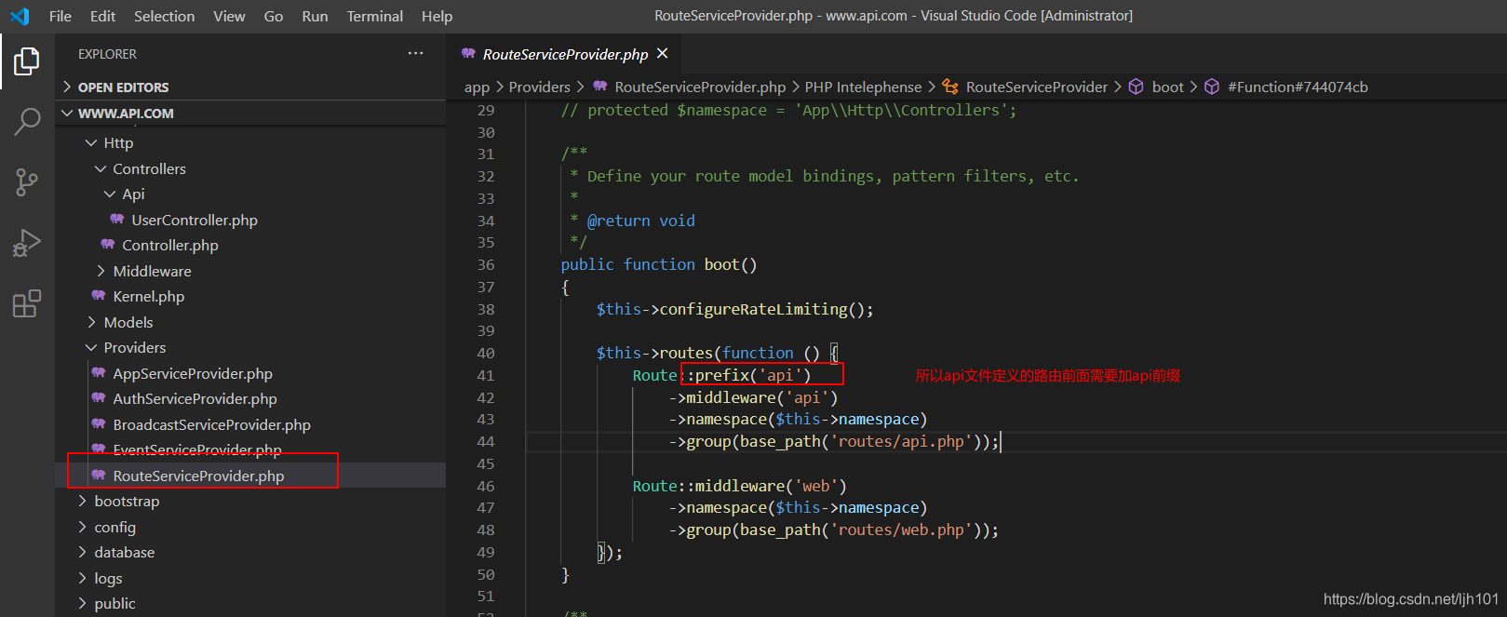1507x617 pixels.
Task: Click 'boot' breadcrumb segment
Action: pos(1167,87)
